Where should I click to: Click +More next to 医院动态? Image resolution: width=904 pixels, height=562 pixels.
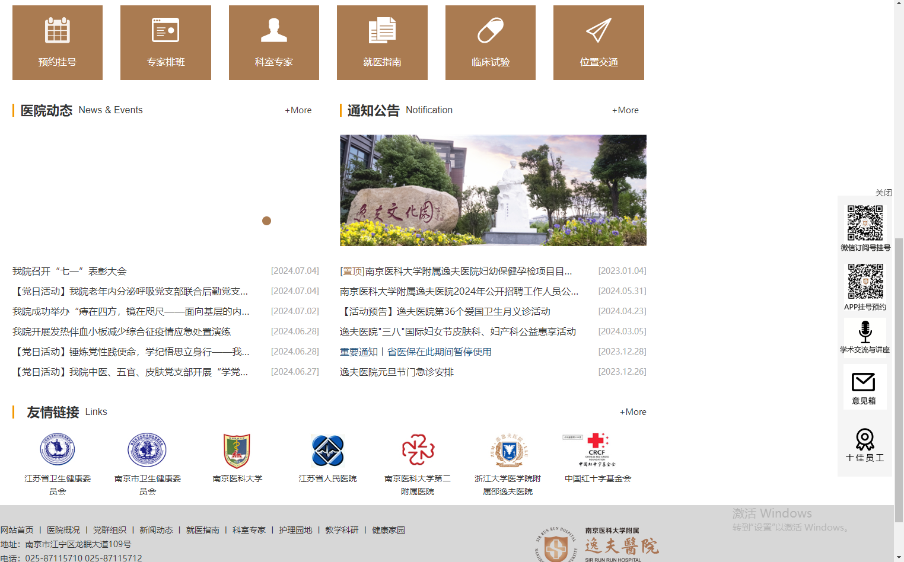298,110
